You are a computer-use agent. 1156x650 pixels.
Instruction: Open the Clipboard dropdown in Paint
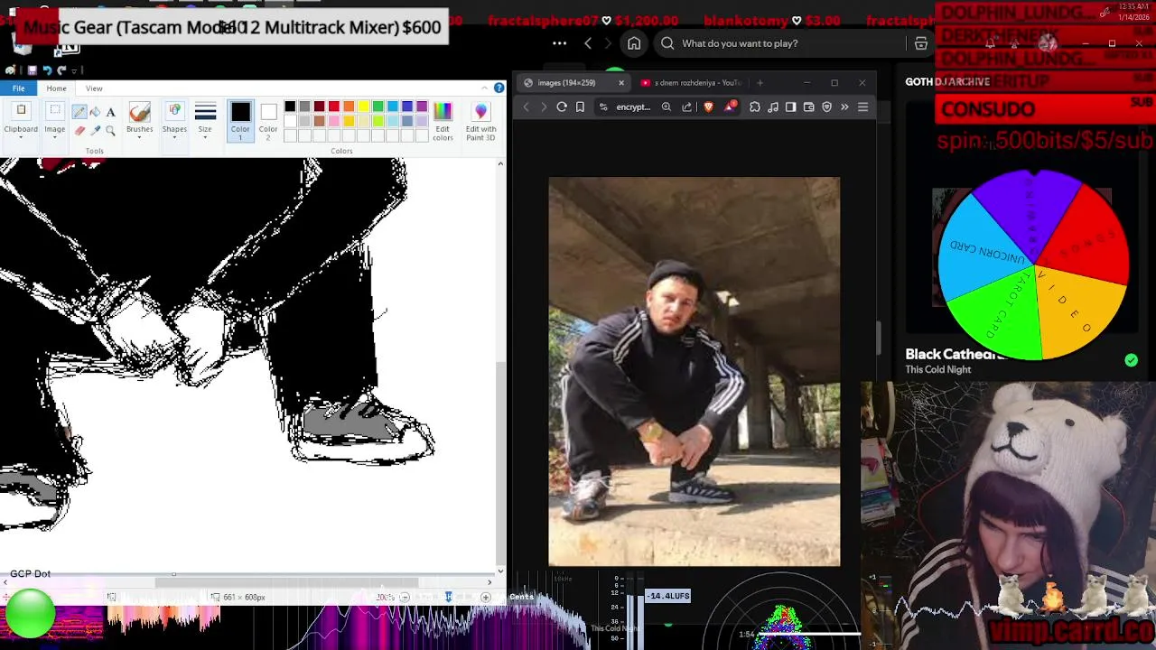point(21,121)
